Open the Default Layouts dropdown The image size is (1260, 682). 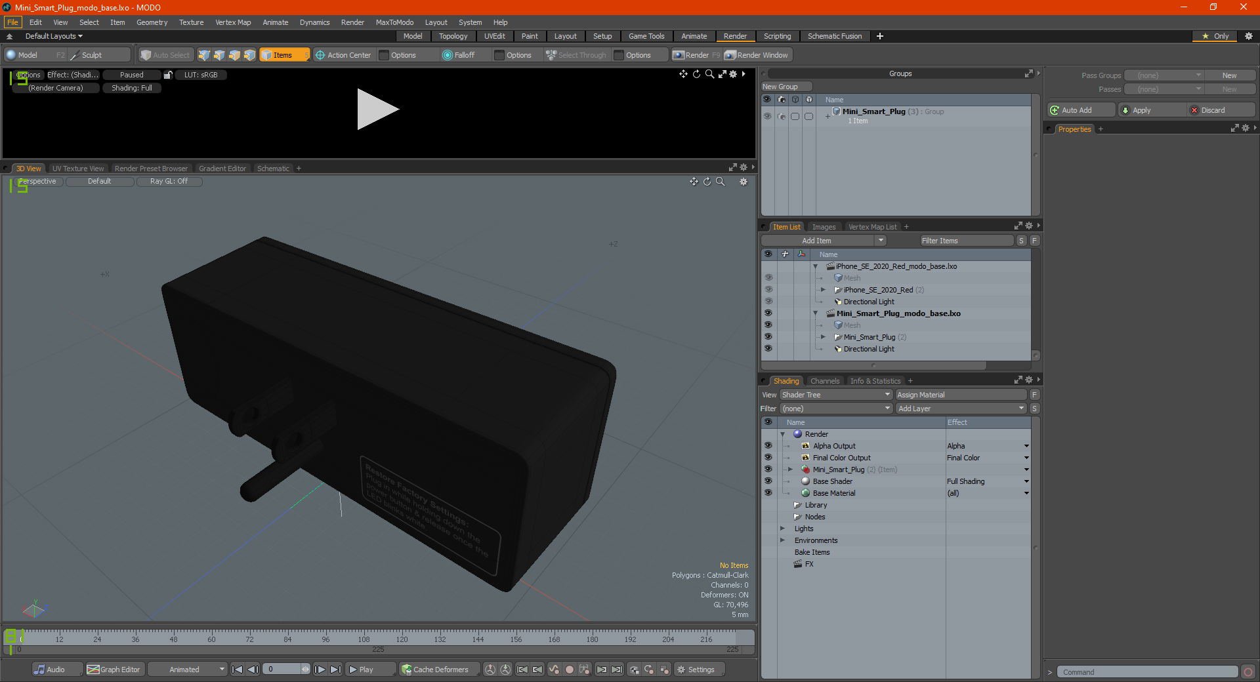(54, 36)
